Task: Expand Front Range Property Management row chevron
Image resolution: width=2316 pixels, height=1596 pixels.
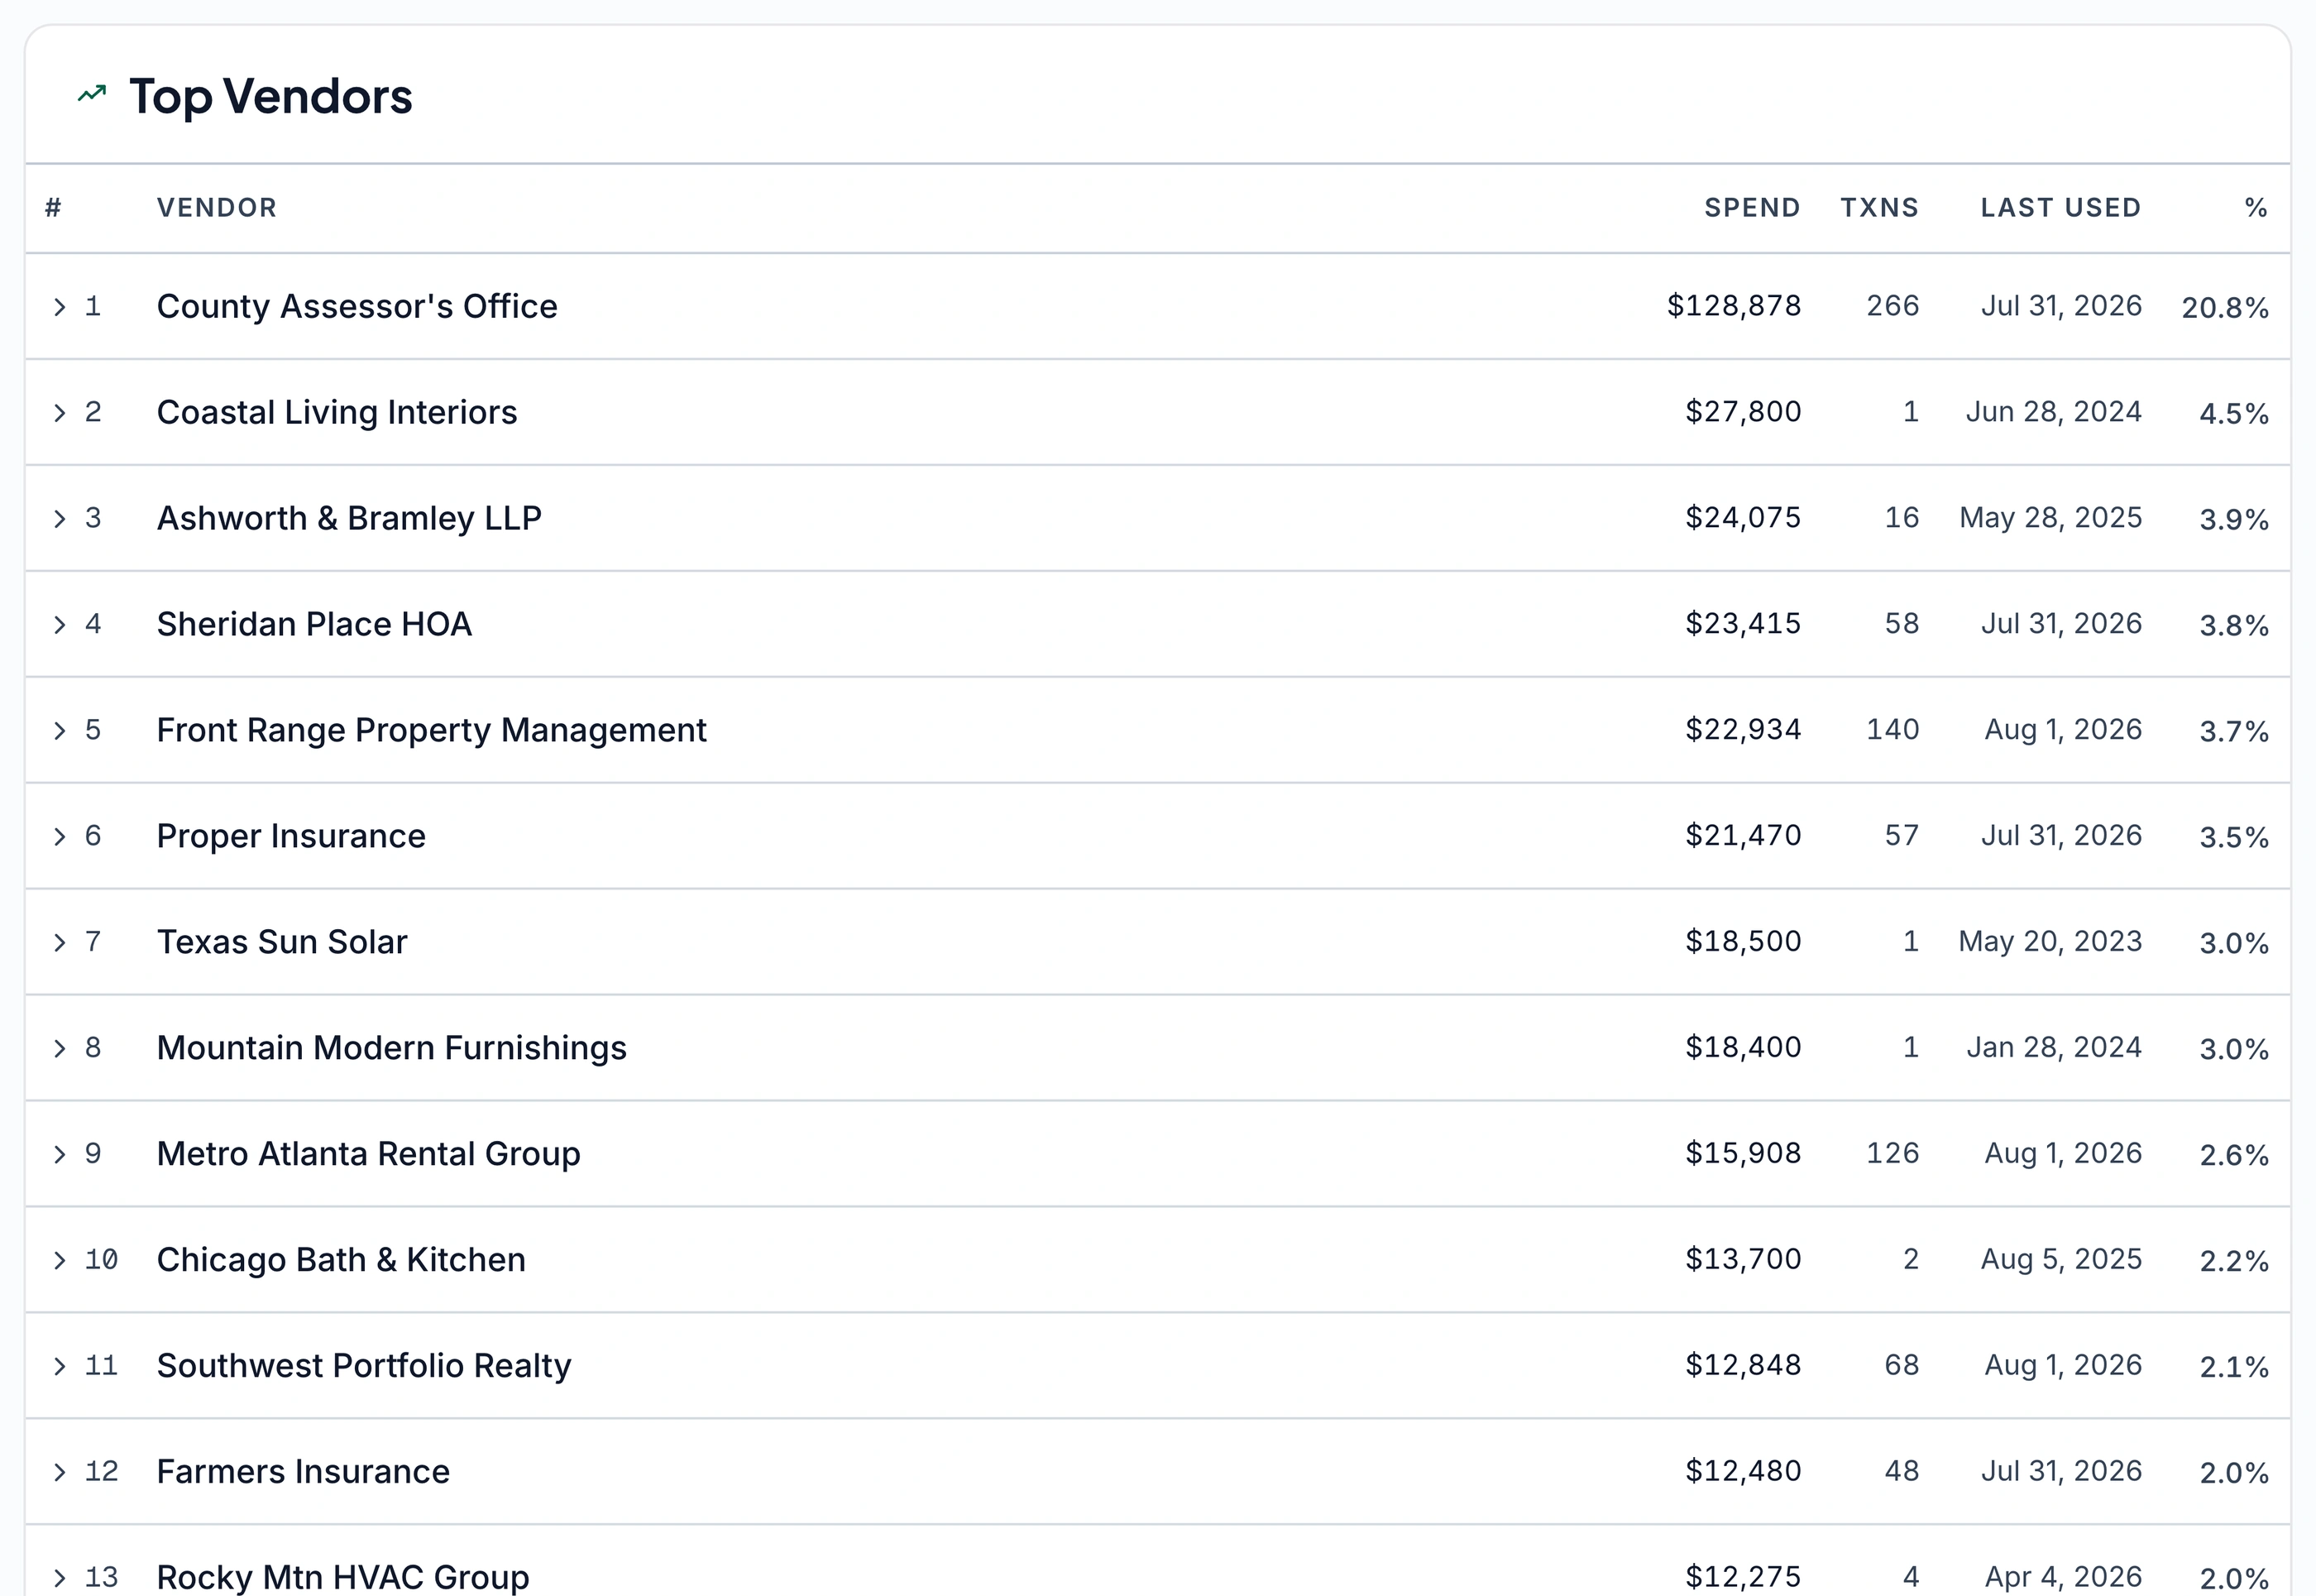Action: (x=60, y=731)
